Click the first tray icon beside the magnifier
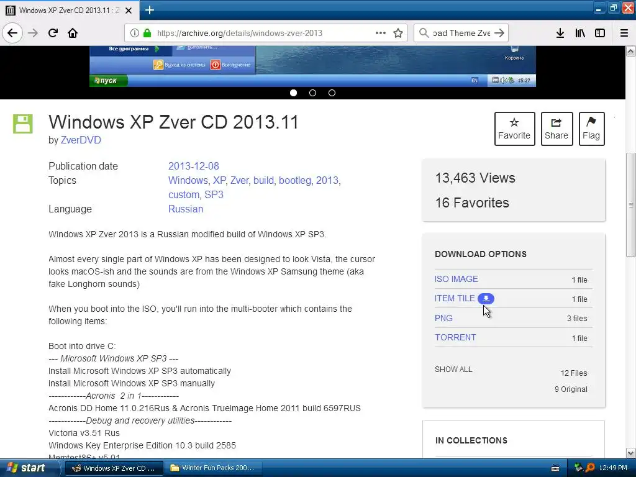The width and height of the screenshot is (636, 477). click(x=579, y=468)
